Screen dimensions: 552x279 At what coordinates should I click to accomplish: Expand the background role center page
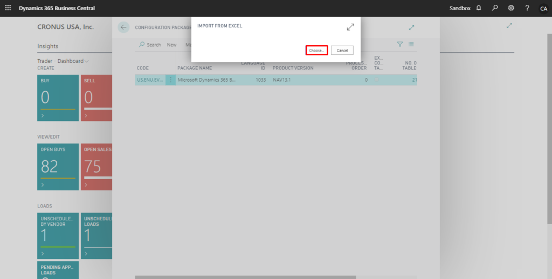tap(509, 26)
